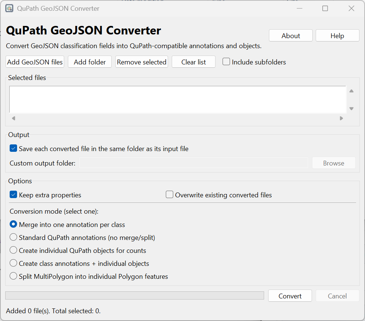
Task: Click the conversion progress bar
Action: tap(135, 295)
